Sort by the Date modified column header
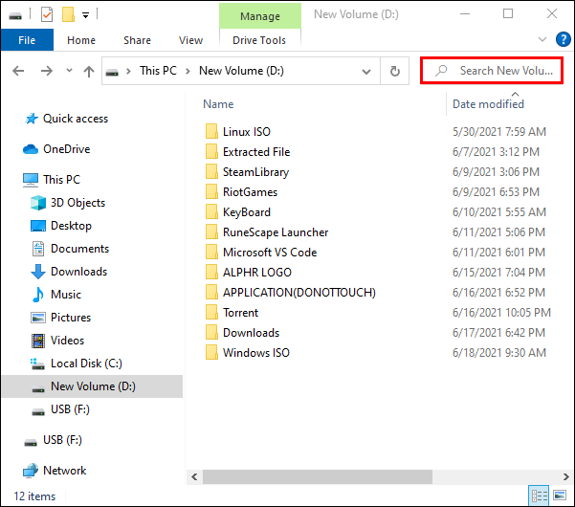The height and width of the screenshot is (507, 575). tap(488, 104)
